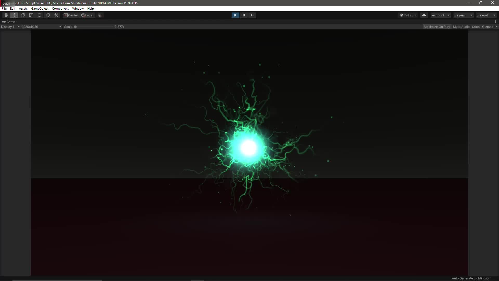Image resolution: width=499 pixels, height=281 pixels.
Task: Select the Scale tool
Action: click(x=31, y=15)
